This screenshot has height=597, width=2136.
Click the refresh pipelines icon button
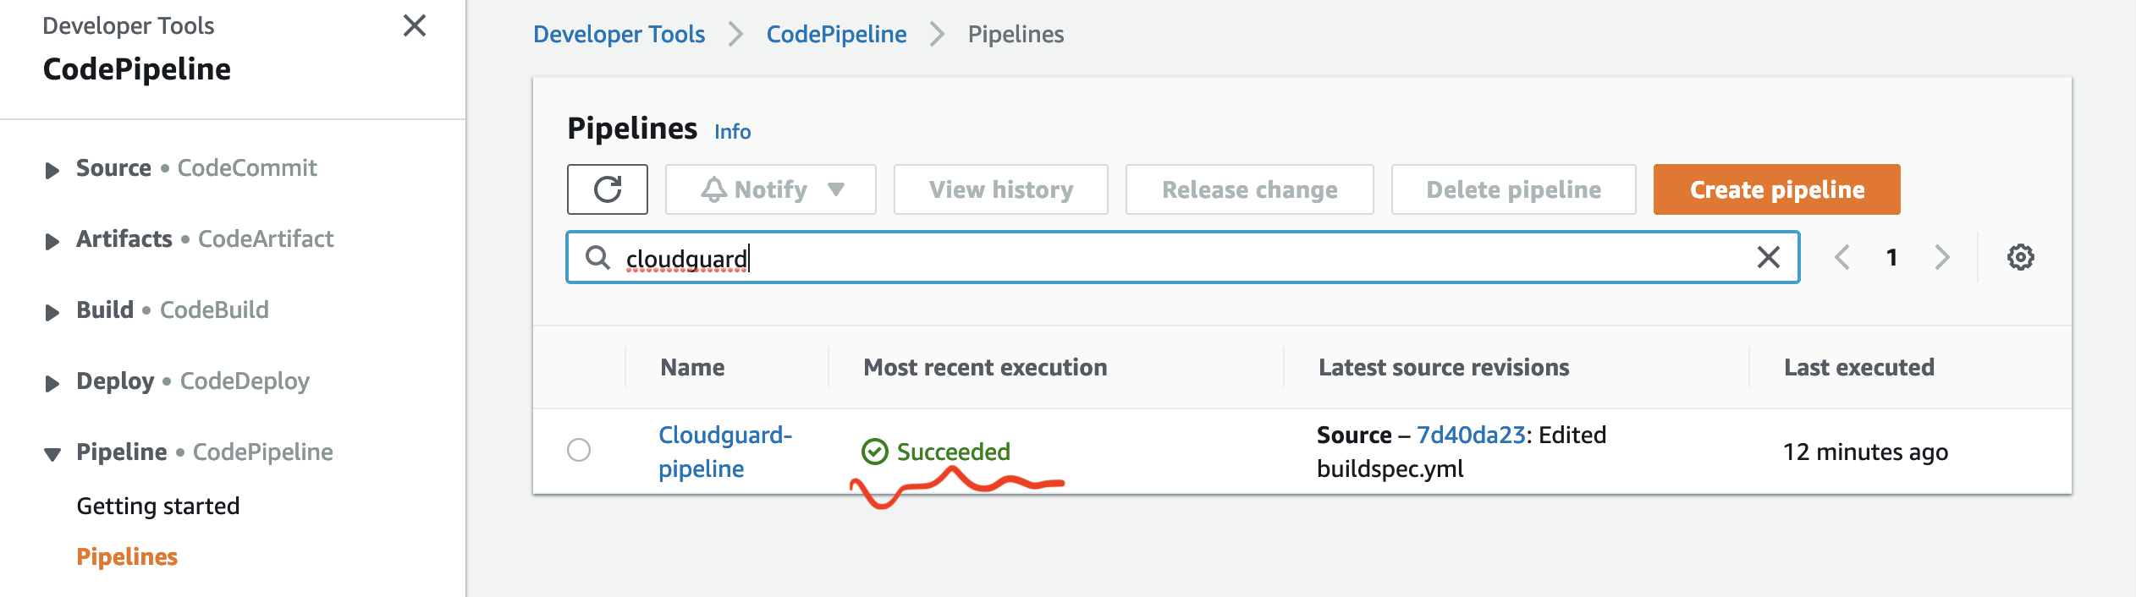point(608,189)
